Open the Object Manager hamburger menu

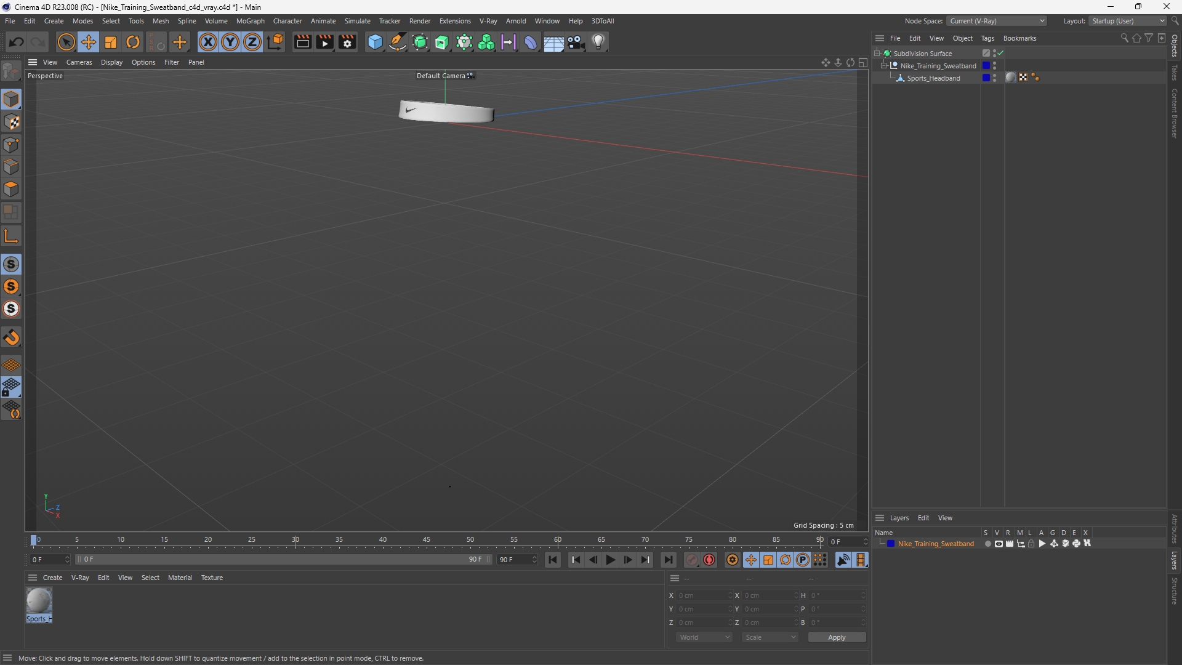point(880,38)
